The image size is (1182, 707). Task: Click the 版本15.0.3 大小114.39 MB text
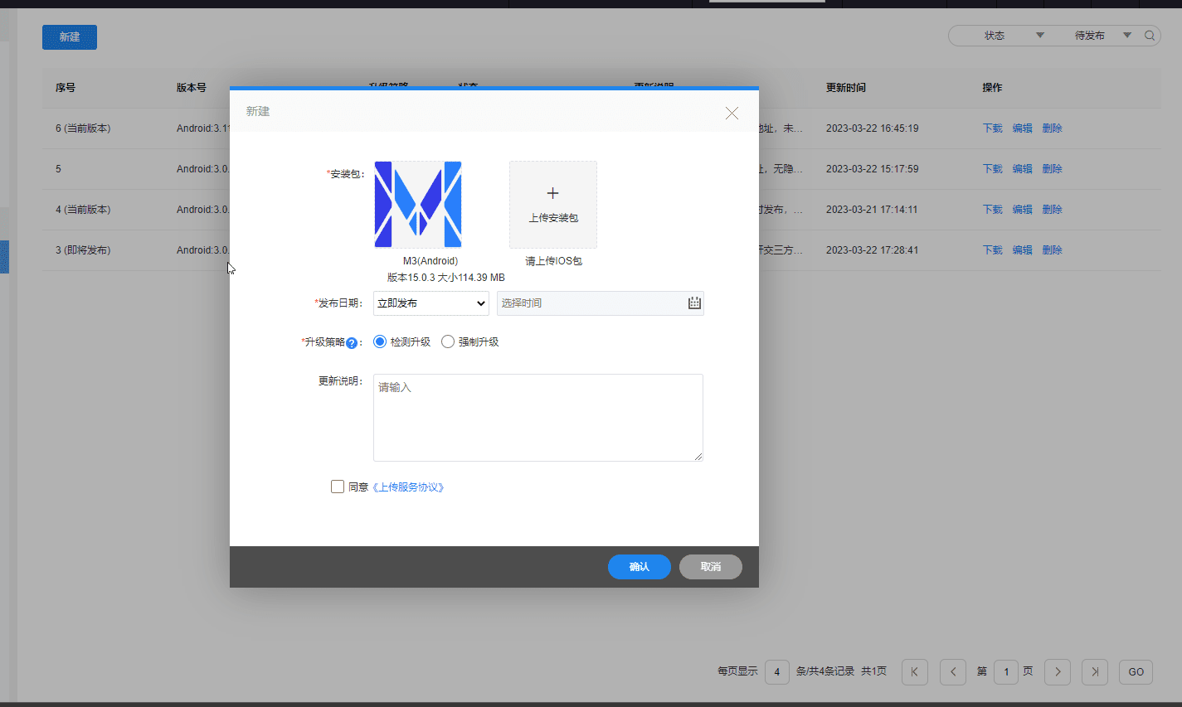pyautogui.click(x=446, y=278)
